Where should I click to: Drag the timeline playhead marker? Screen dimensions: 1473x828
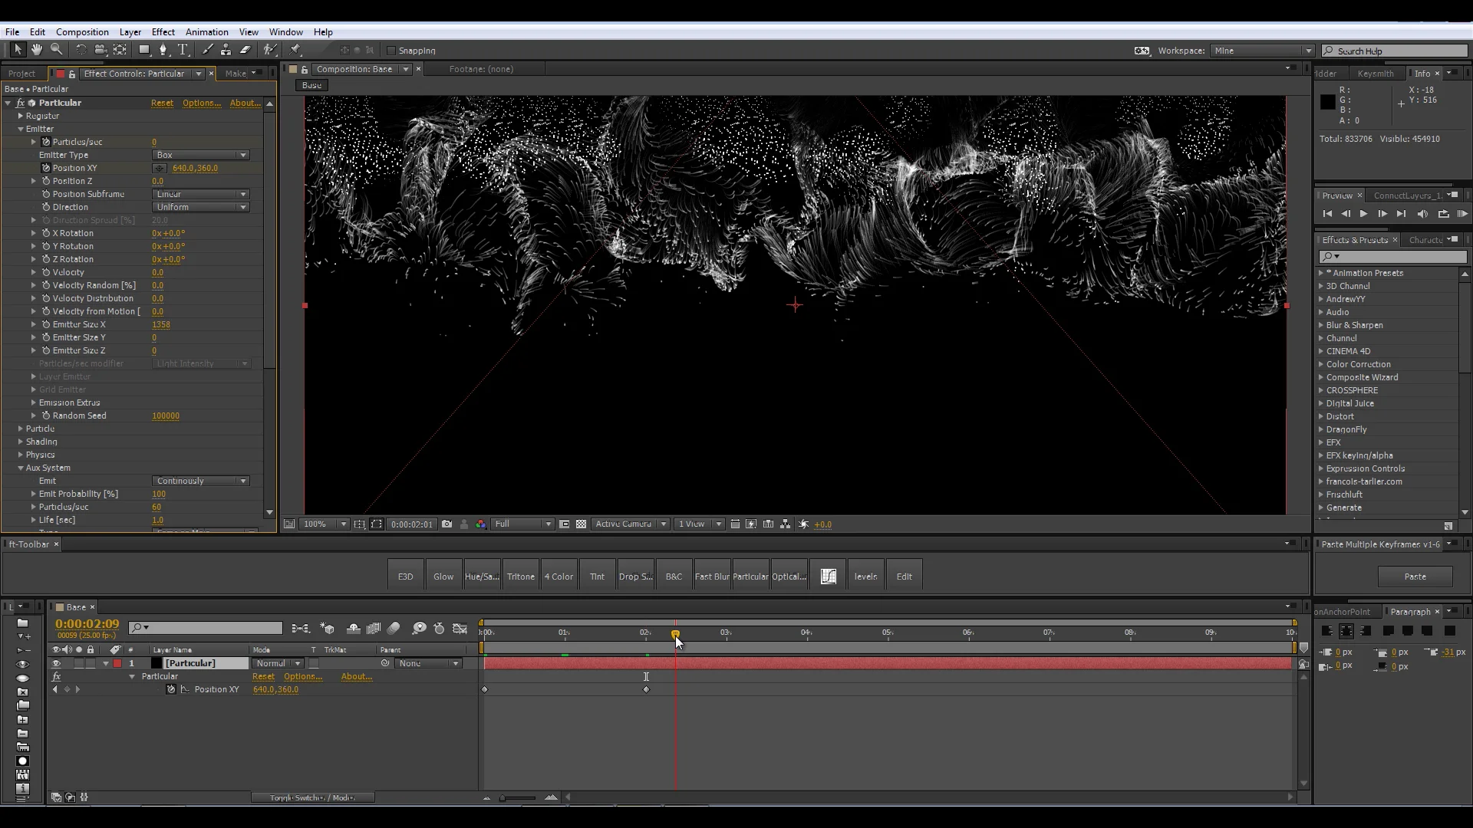pos(674,632)
